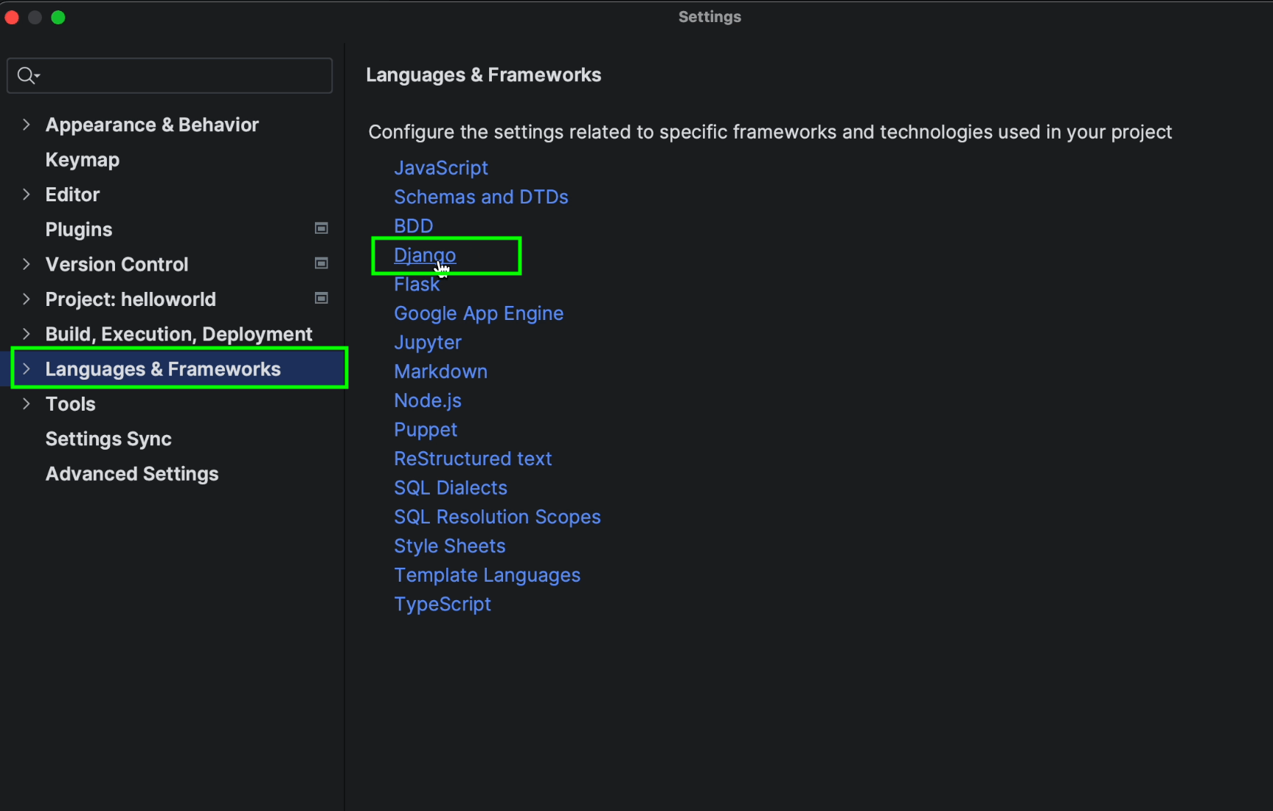Open SQL Dialects configuration
1273x811 pixels.
pos(450,487)
